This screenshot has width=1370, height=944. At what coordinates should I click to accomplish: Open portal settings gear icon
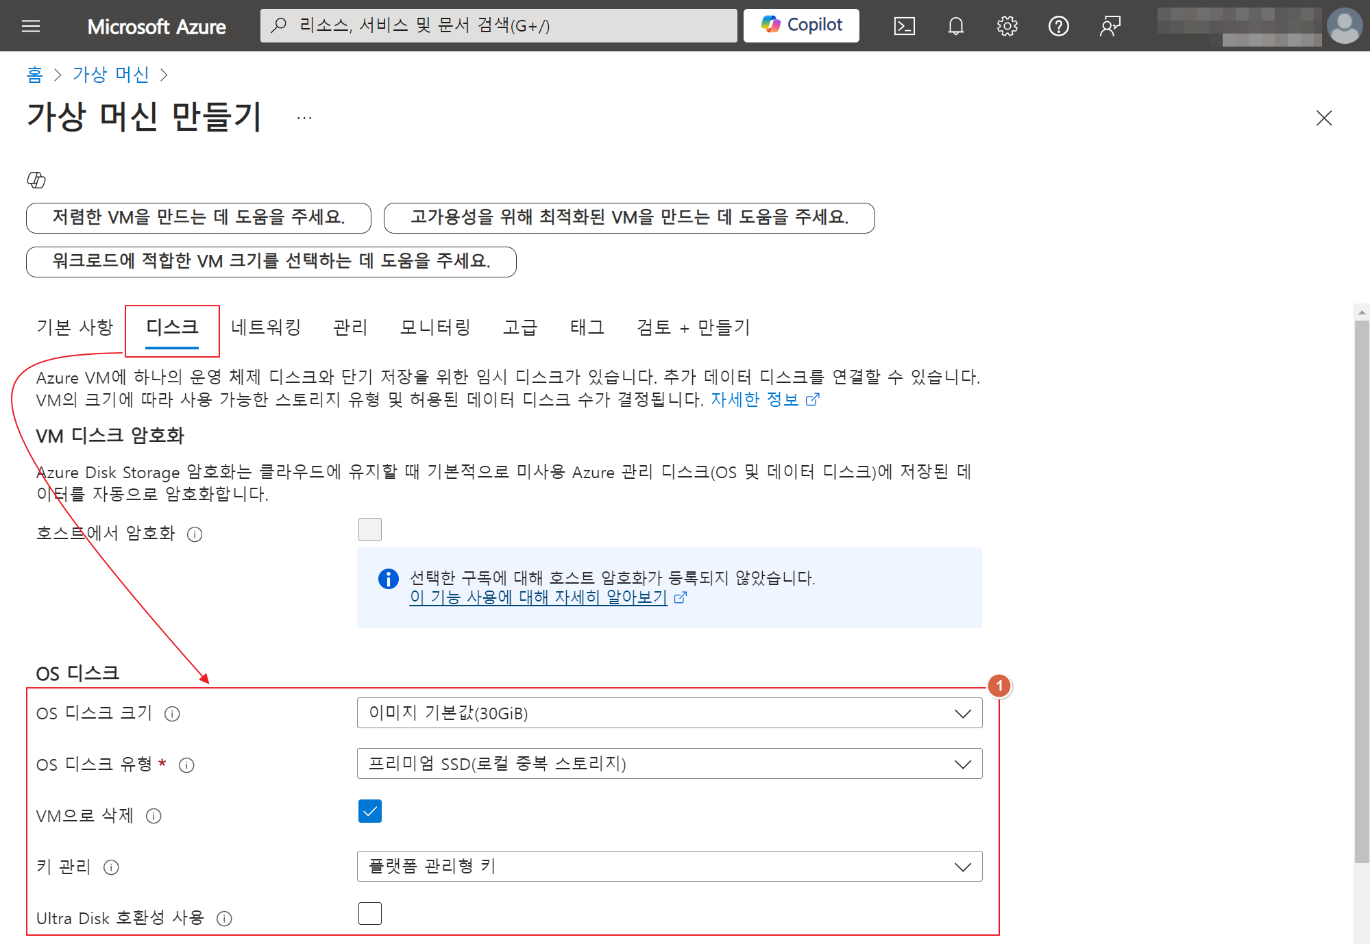pos(1007,26)
